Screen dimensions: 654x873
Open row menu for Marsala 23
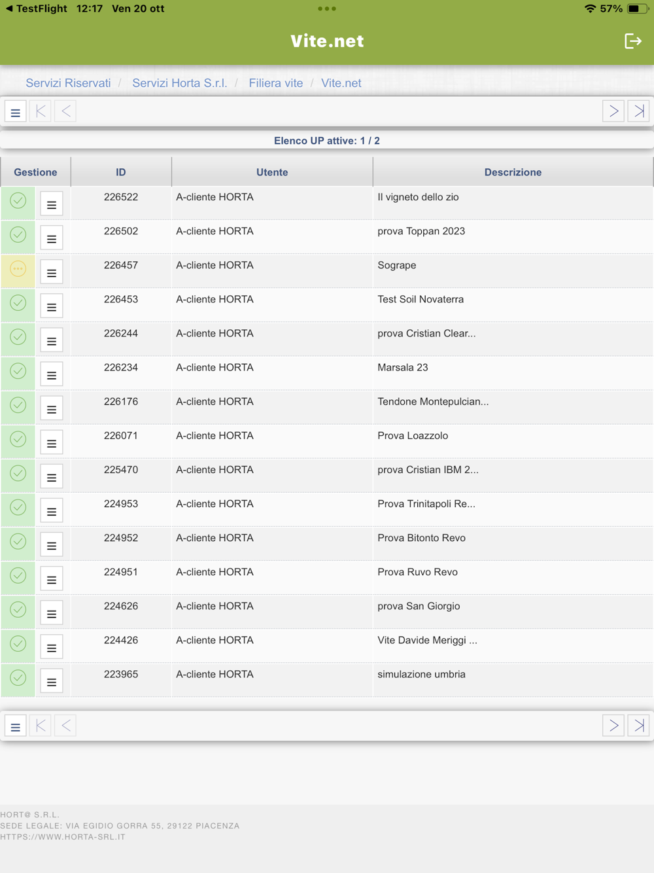(52, 374)
